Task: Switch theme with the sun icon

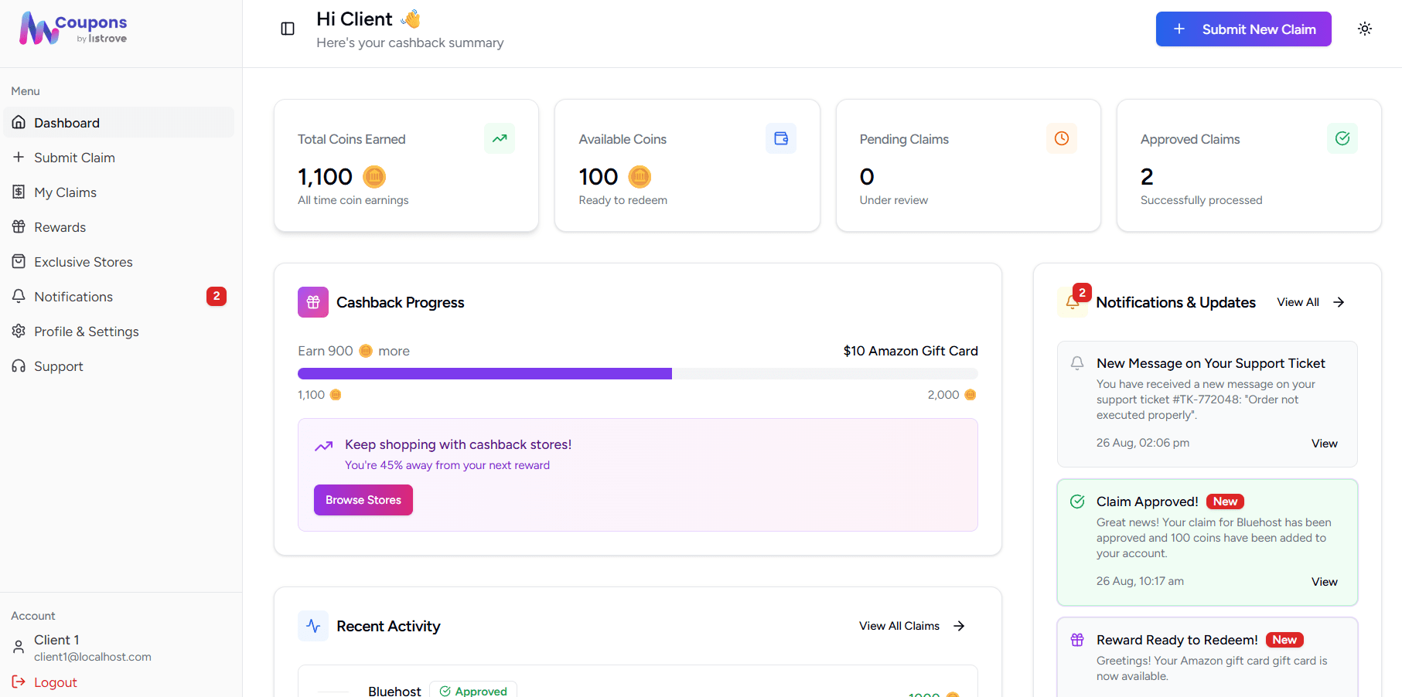Action: click(1365, 29)
